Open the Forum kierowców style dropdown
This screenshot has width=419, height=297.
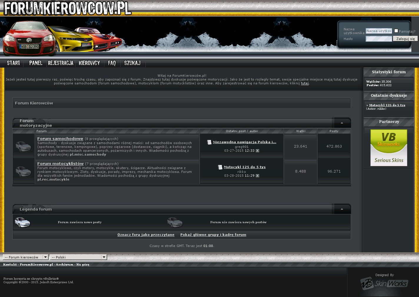[x=26, y=257]
